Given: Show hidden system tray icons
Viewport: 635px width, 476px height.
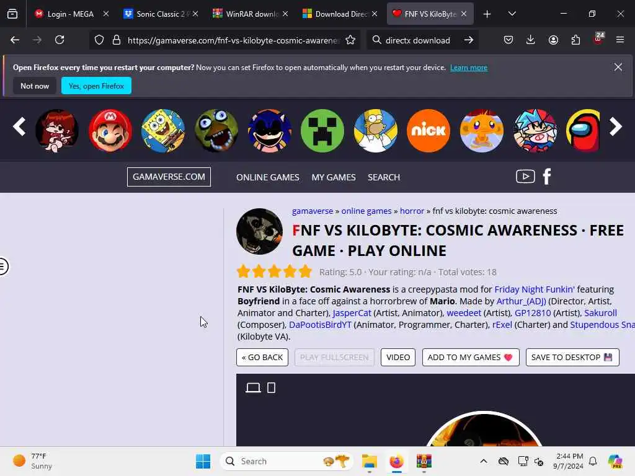Looking at the screenshot, I should click(484, 461).
